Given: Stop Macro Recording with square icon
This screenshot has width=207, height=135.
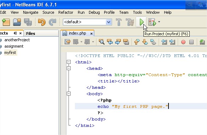Looking at the screenshot, I should click(191, 42).
